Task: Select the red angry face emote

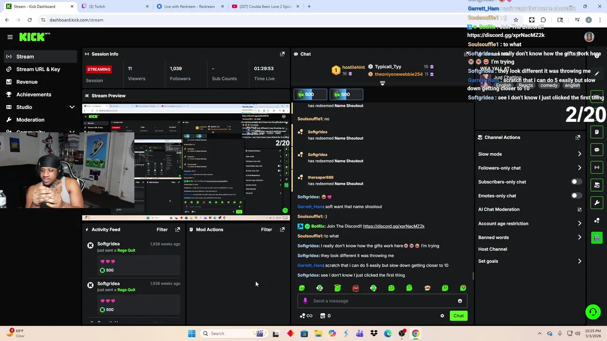Action: point(356,288)
